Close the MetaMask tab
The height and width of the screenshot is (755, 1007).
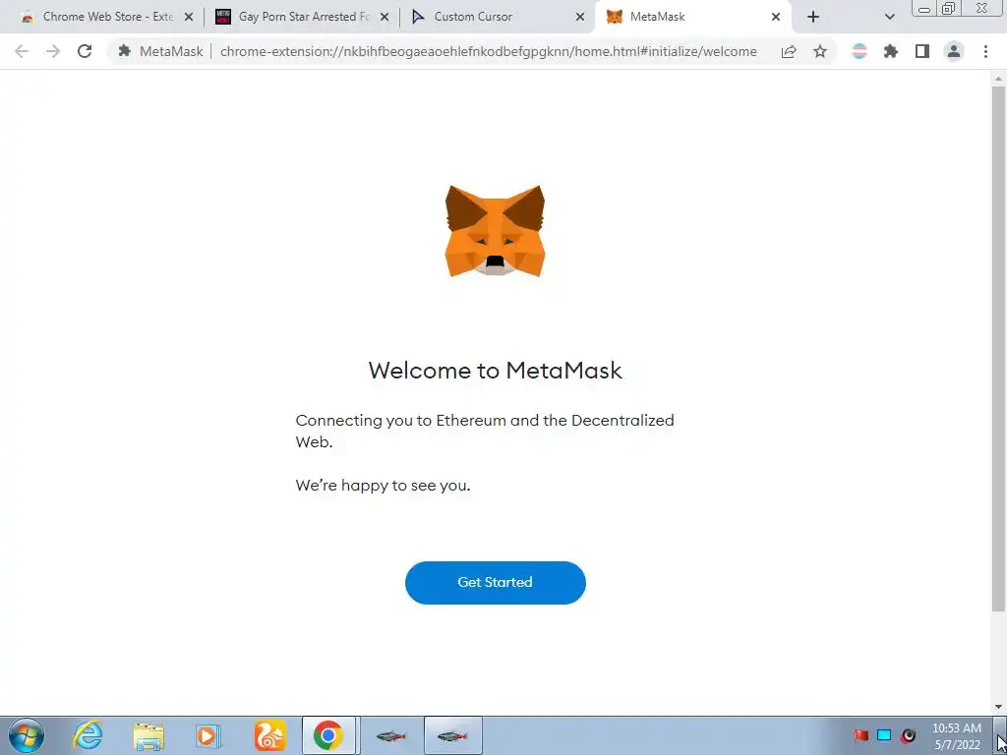(x=776, y=18)
